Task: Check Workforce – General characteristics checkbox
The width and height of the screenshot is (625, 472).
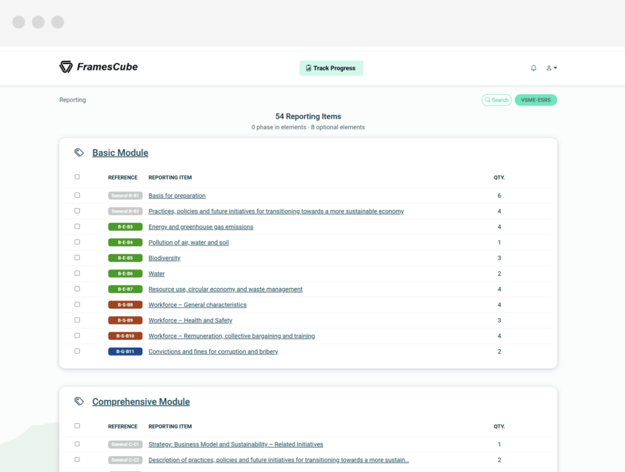Action: [x=78, y=304]
